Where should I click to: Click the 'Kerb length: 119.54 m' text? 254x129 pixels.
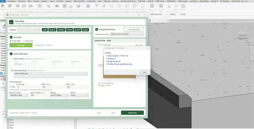coord(118,56)
